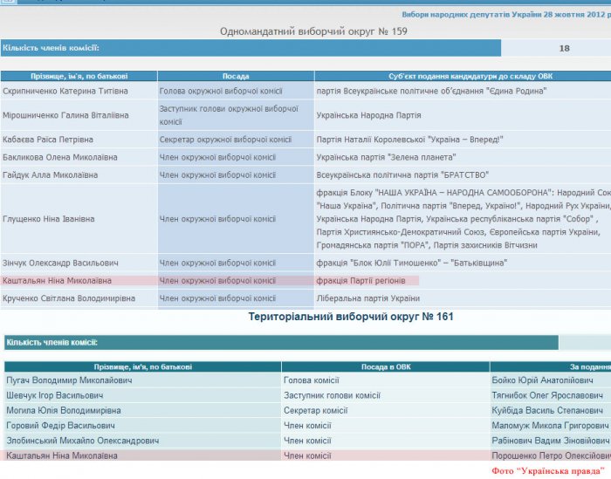Viewport: 611px width, 479px height.
Task: Click the 'фракція Партії регіонів' cell
Action: point(360,281)
